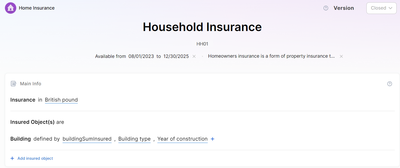400x168 pixels.
Task: Open help for the Main Info section
Action: tap(390, 84)
